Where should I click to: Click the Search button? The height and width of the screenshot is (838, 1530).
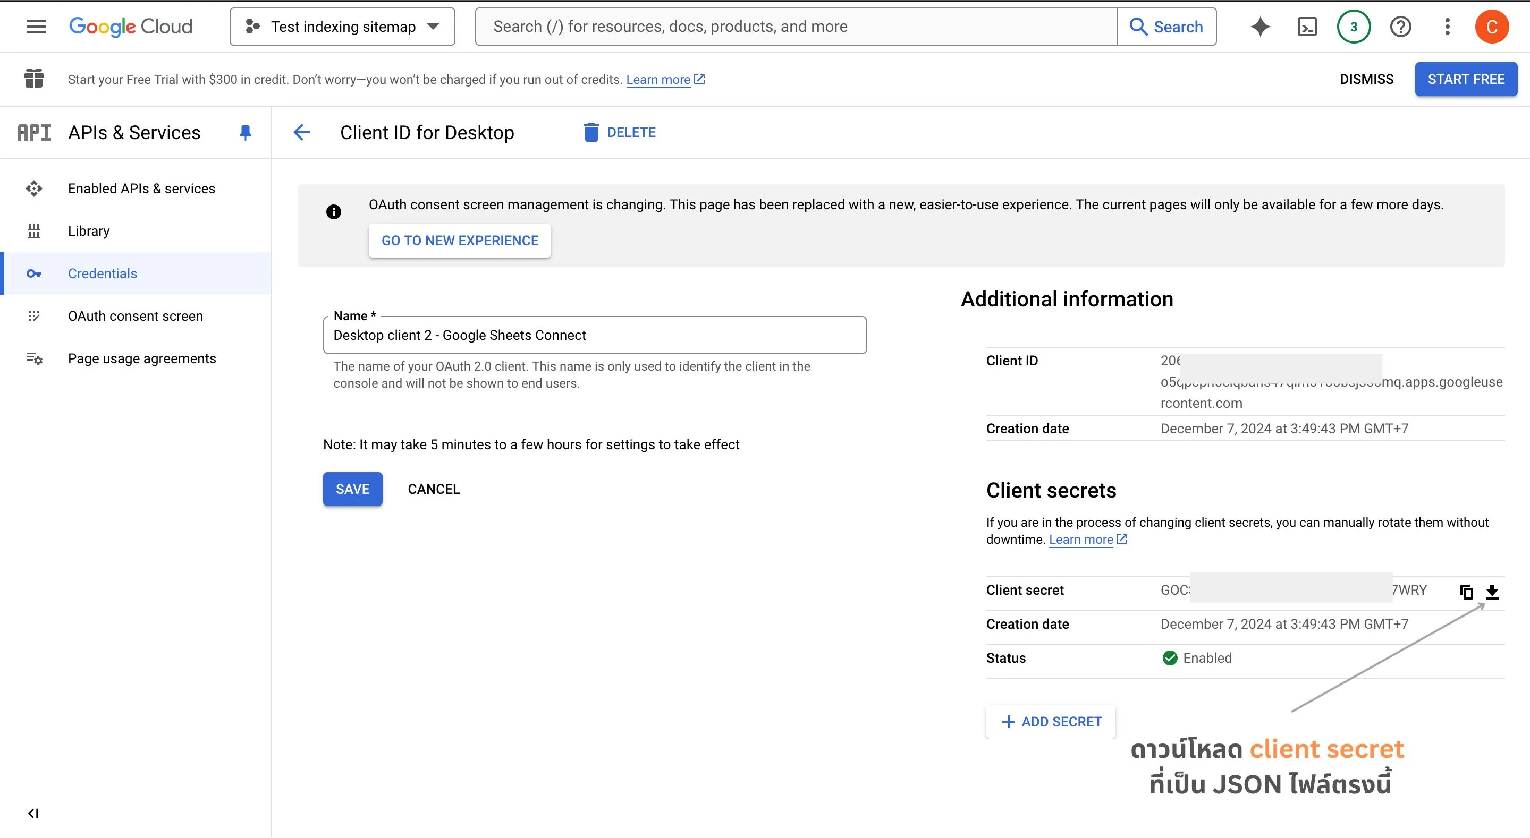click(x=1166, y=27)
